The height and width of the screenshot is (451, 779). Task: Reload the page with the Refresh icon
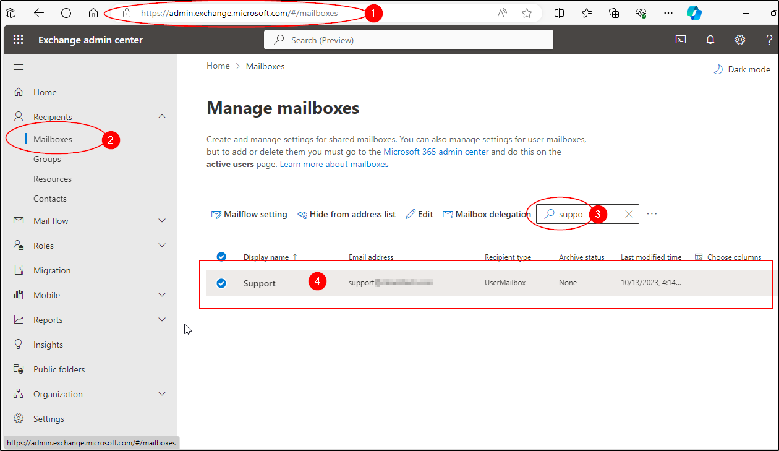click(66, 13)
